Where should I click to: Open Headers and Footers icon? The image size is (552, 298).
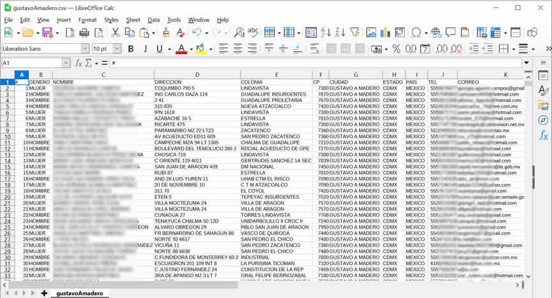coord(465,32)
